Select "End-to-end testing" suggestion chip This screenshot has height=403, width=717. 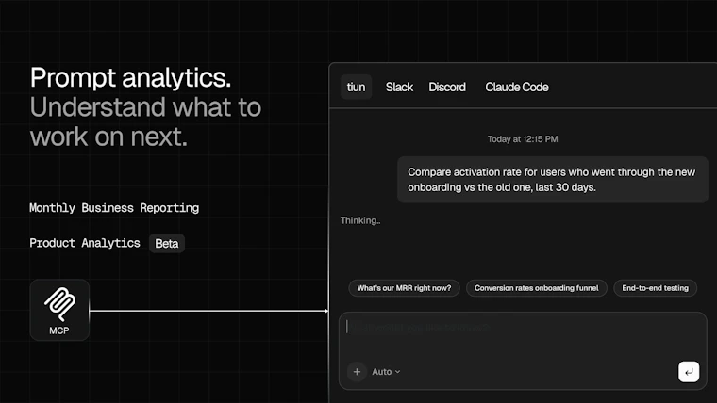(655, 288)
